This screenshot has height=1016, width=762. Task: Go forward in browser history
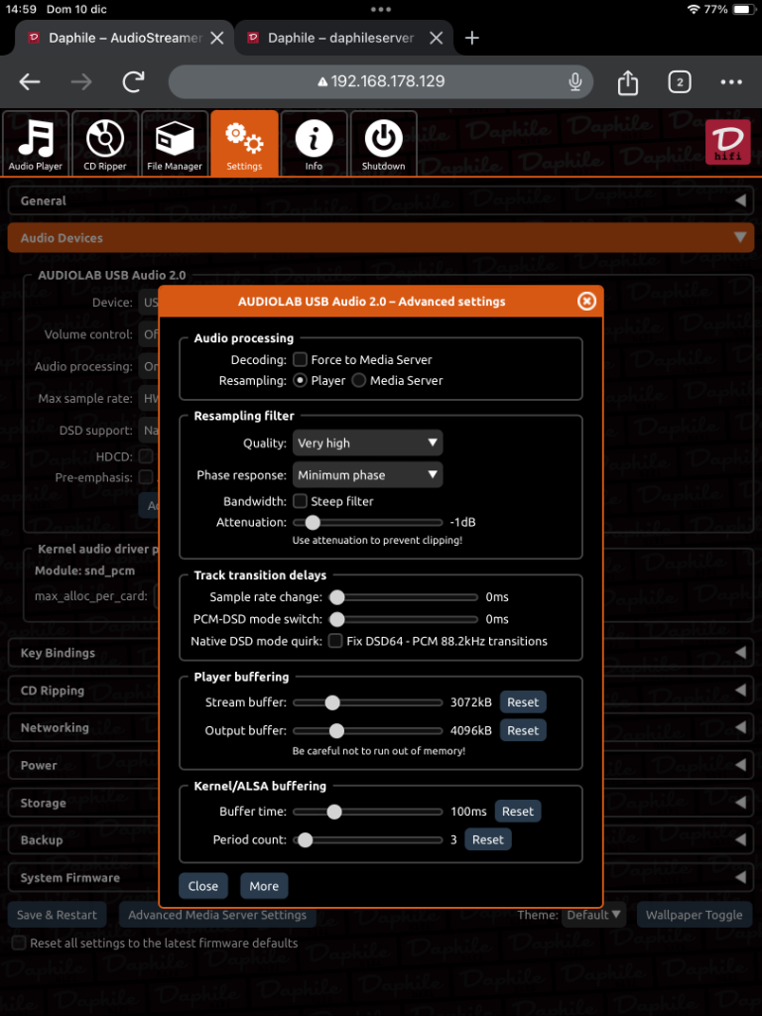point(81,81)
